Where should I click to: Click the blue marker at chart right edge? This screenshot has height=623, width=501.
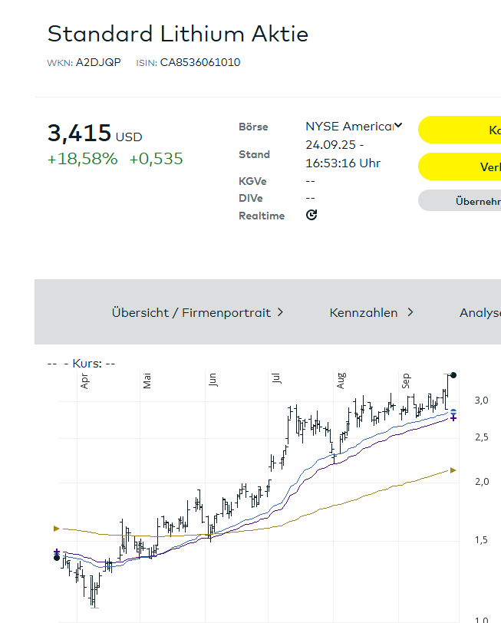(x=453, y=412)
